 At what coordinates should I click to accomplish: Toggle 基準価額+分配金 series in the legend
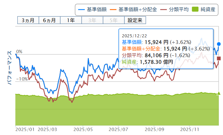(x=136, y=10)
